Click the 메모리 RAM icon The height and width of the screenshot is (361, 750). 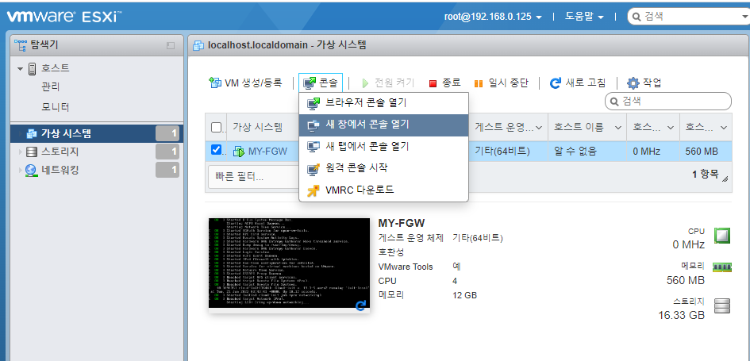pyautogui.click(x=721, y=267)
